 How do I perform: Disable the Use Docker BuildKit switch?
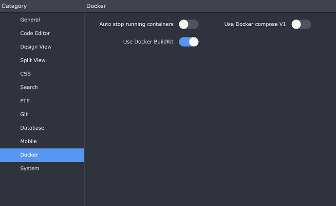tap(188, 42)
